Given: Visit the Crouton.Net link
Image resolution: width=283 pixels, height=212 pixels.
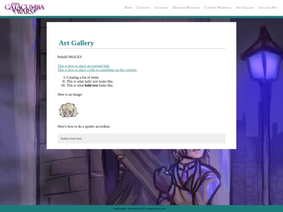Looking at the screenshot, I should click(x=268, y=7).
